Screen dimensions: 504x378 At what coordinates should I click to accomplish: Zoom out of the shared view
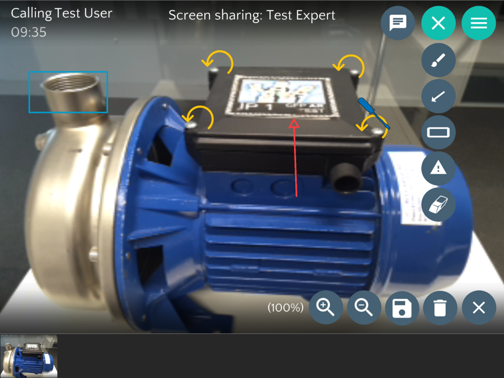point(364,308)
